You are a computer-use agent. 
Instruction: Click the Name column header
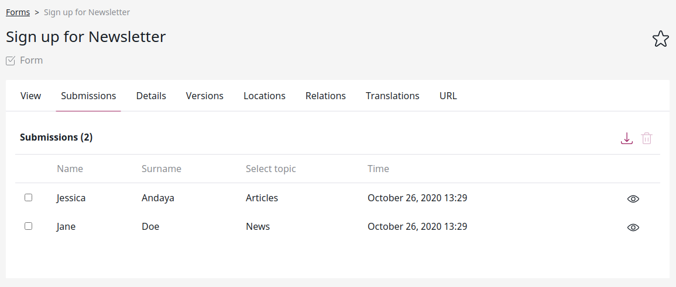(70, 169)
